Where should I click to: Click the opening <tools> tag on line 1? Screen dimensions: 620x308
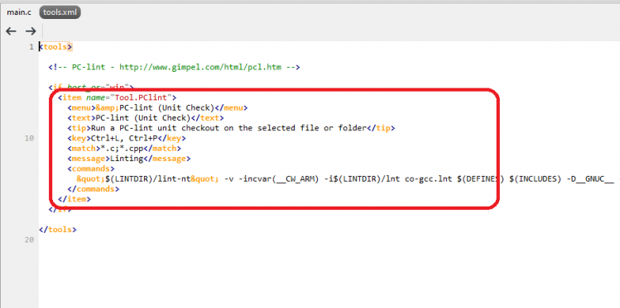55,47
